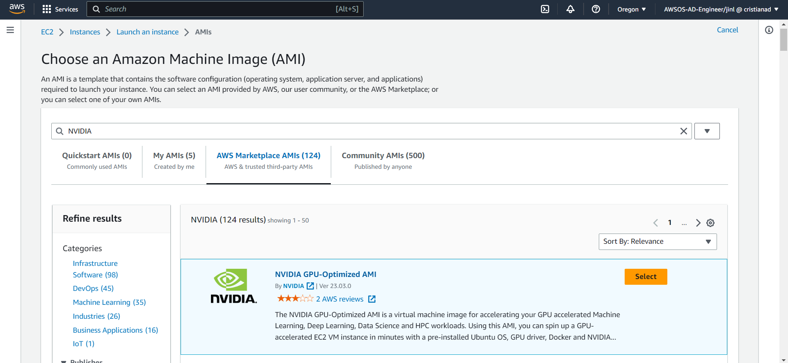Select the AWS Marketplace AMIs tab
The width and height of the screenshot is (788, 363).
click(268, 161)
